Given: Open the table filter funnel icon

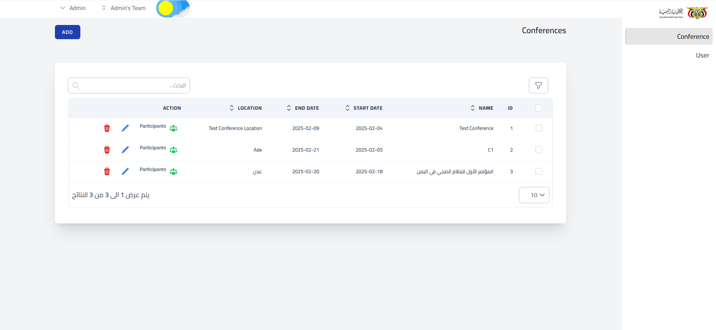Looking at the screenshot, I should pyautogui.click(x=538, y=85).
